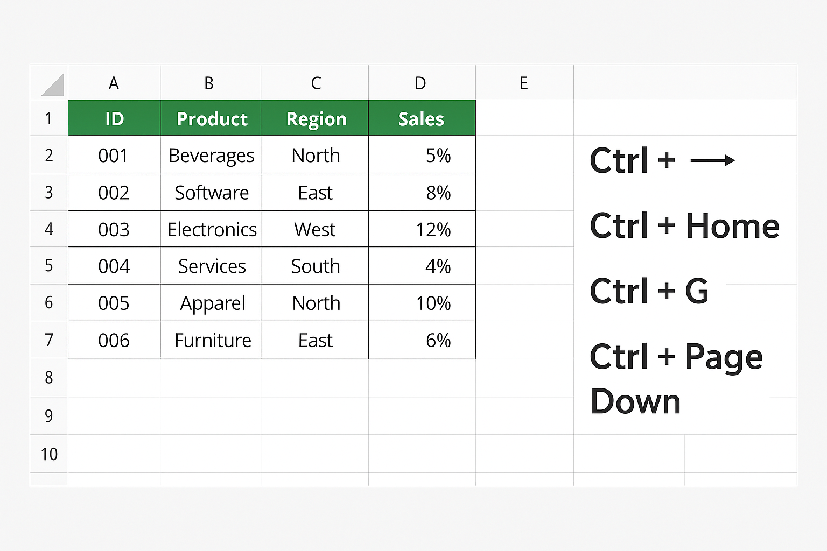Click the green "ID" header cell
The width and height of the screenshot is (827, 551).
[x=114, y=118]
